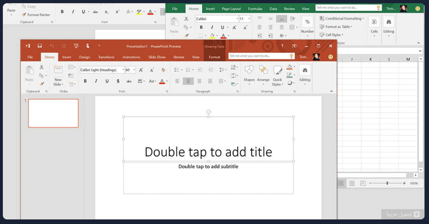The width and height of the screenshot is (429, 224).
Task: Click Excel's Editing binoculars button
Action: (x=389, y=26)
